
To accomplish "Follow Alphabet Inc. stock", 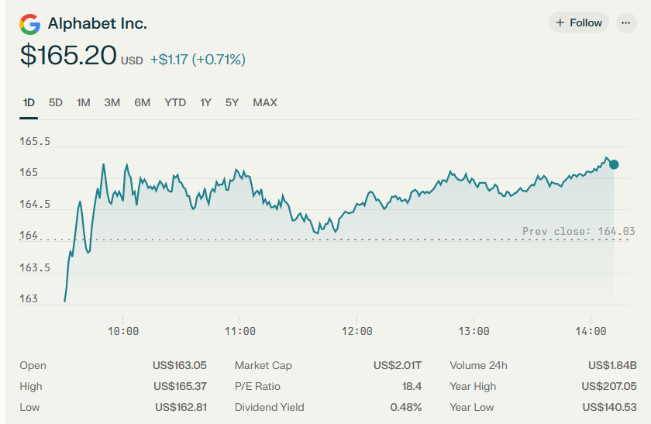I will point(579,22).
